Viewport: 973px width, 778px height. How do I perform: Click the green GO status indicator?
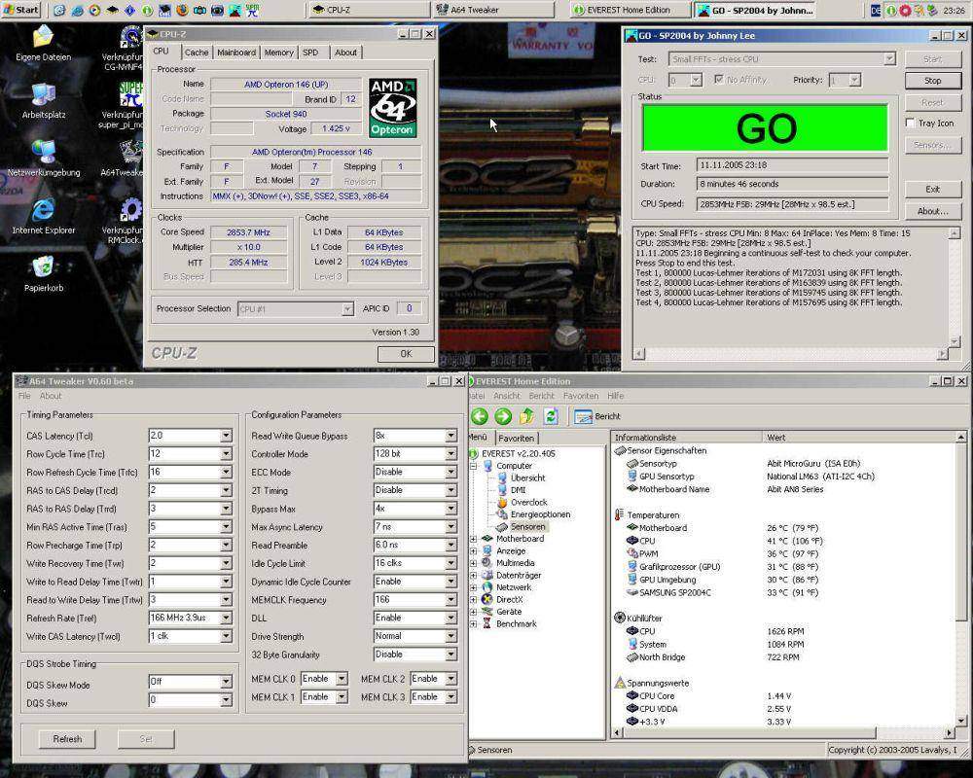point(766,128)
